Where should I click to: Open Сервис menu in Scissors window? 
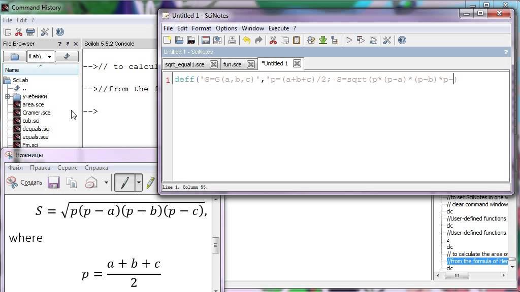[68, 168]
